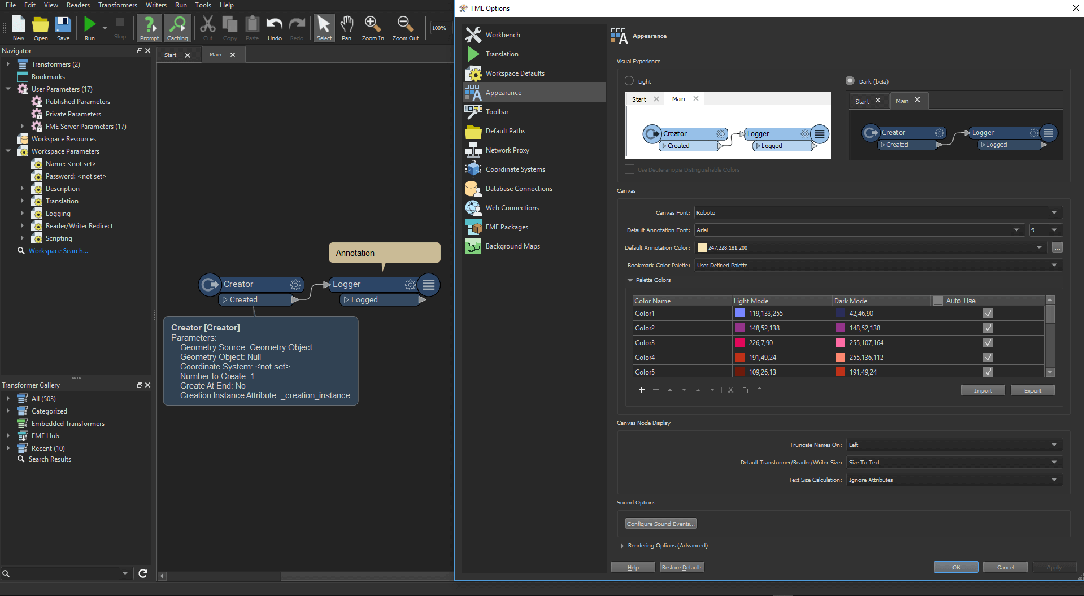Viewport: 1084px width, 596px height.
Task: Select Toolbar in FME Options sidebar
Action: tap(534, 112)
